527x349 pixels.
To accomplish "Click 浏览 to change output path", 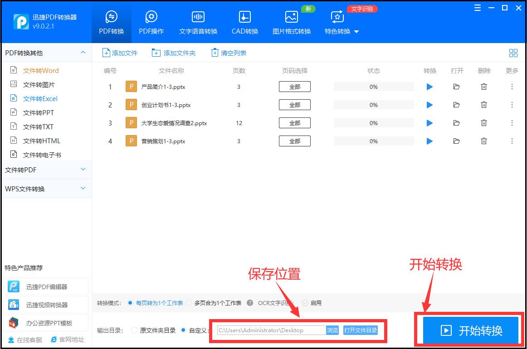I will pos(332,330).
